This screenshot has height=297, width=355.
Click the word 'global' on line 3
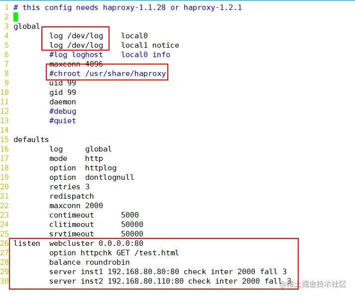(x=26, y=26)
